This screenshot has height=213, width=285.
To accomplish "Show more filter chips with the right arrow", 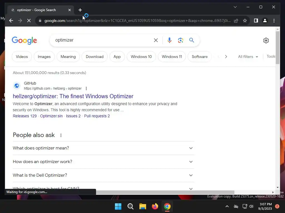I will [x=226, y=57].
